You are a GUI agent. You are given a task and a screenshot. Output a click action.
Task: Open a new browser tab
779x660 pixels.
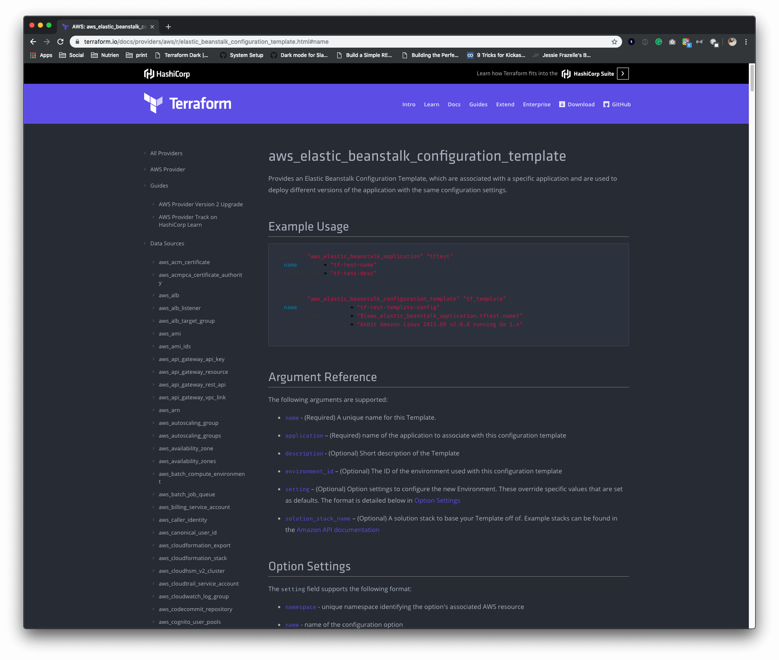[168, 27]
